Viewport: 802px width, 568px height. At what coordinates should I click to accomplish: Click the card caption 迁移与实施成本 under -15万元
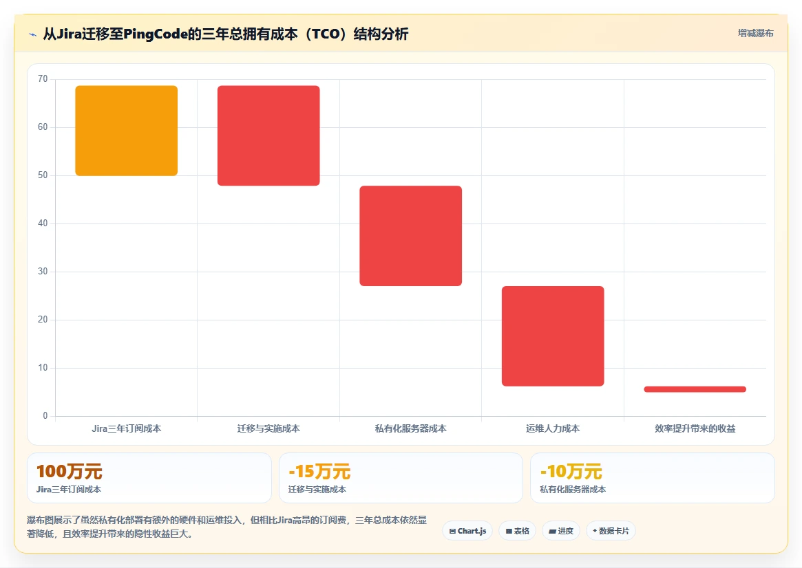point(317,490)
